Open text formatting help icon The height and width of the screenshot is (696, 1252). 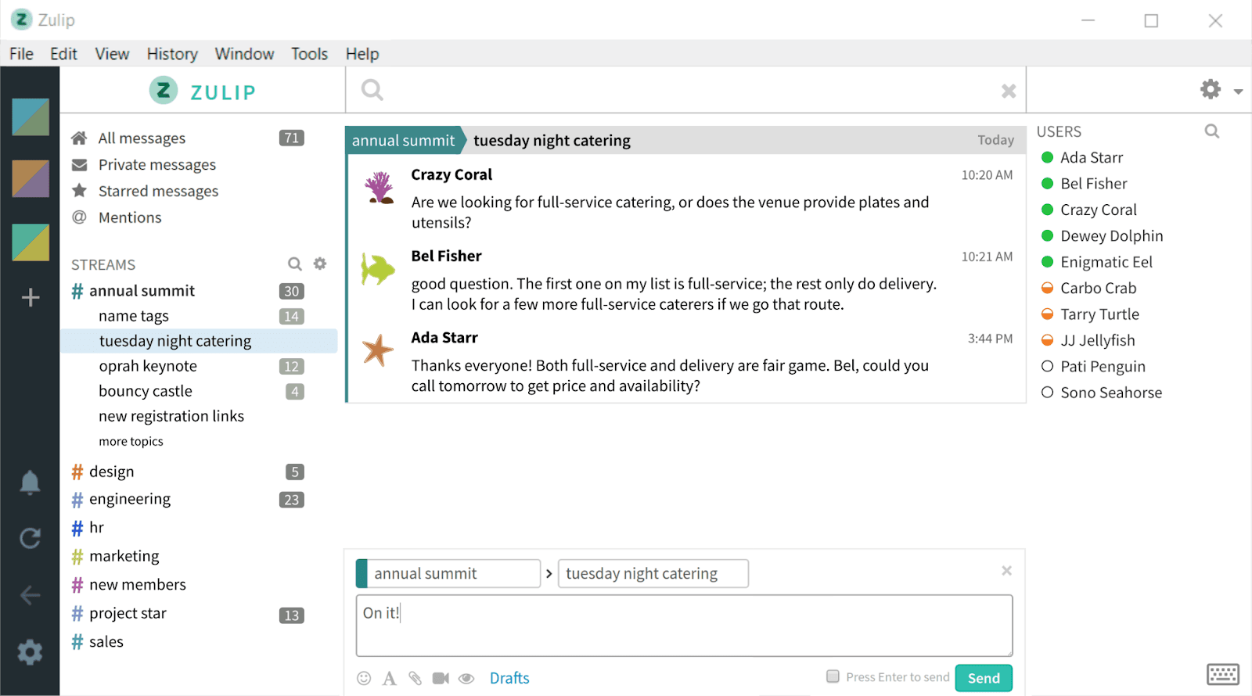389,678
